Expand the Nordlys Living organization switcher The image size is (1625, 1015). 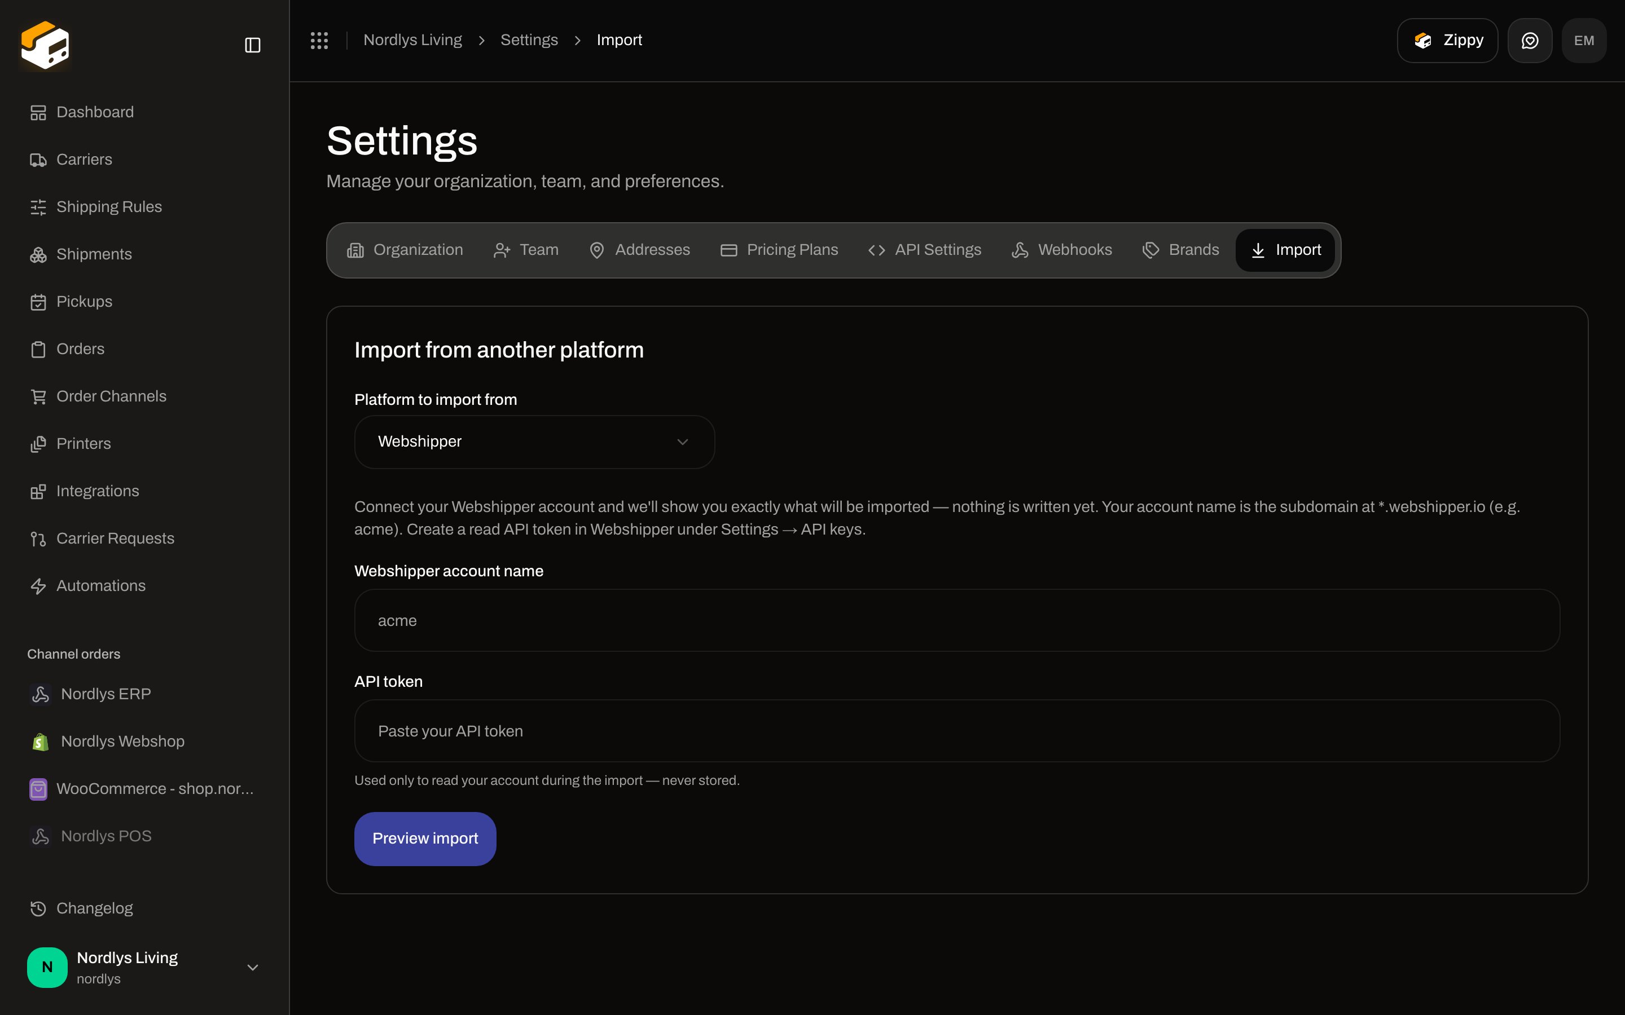click(x=252, y=967)
